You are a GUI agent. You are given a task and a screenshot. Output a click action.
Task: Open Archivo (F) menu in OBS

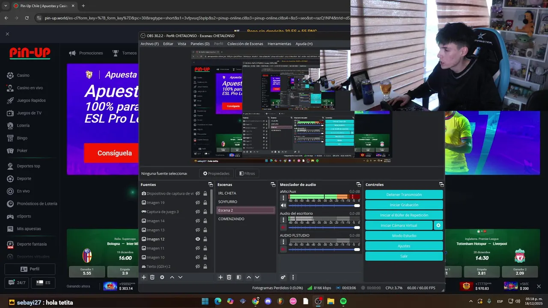click(x=149, y=44)
